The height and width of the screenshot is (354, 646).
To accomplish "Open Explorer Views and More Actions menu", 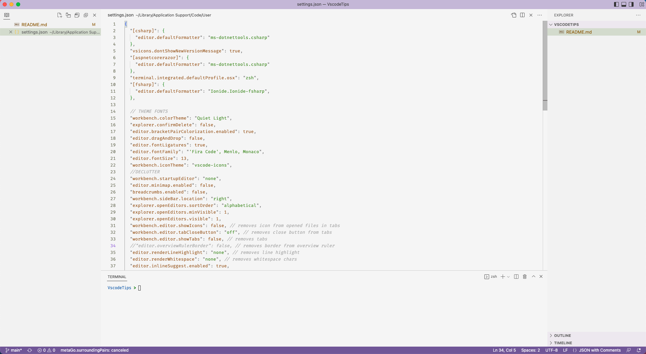I will point(638,15).
